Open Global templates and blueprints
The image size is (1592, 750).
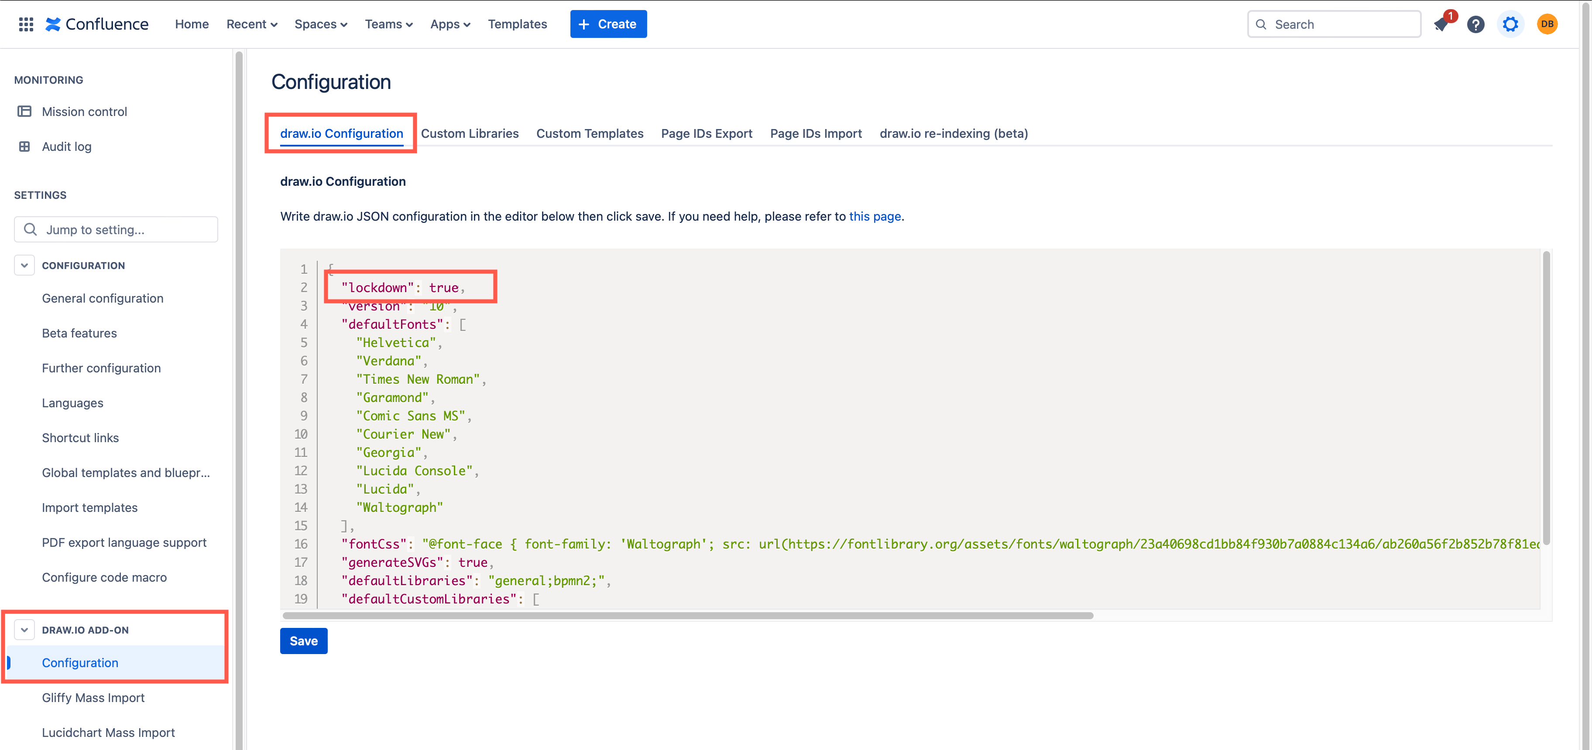click(126, 473)
